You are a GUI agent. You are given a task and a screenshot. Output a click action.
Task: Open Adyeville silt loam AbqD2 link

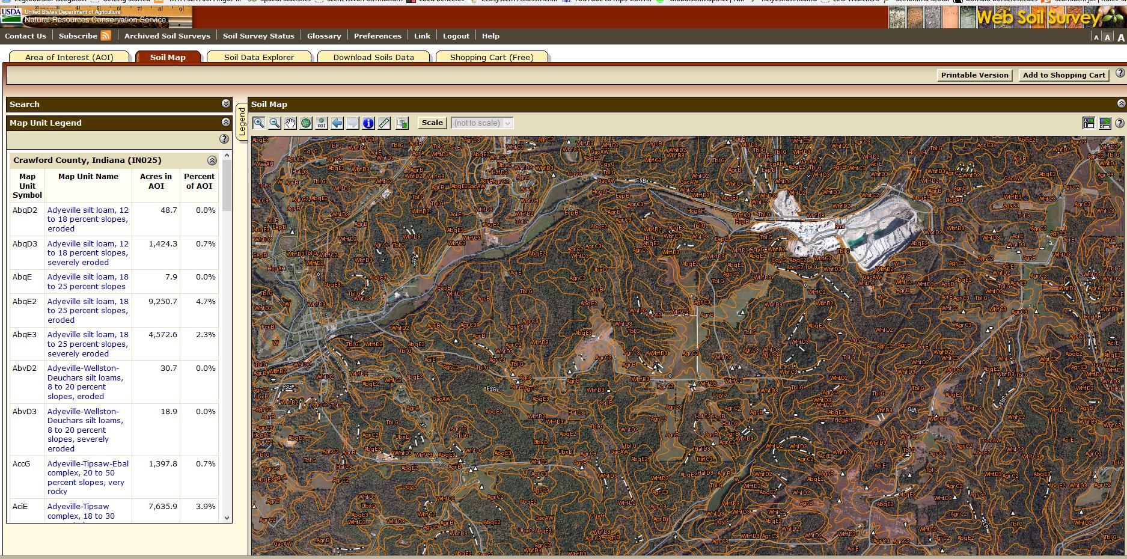pyautogui.click(x=88, y=219)
